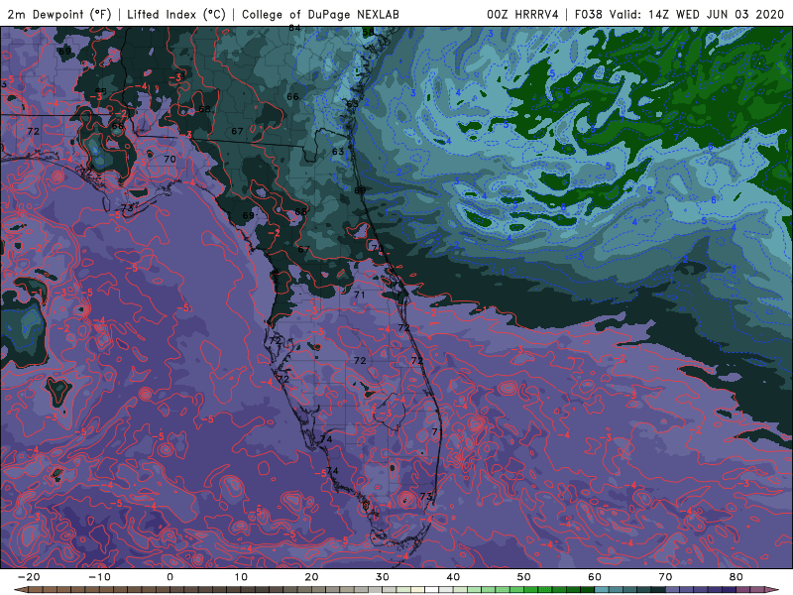Click the 'Lifted Index (°C)' title text
The image size is (793, 595).
pos(176,14)
